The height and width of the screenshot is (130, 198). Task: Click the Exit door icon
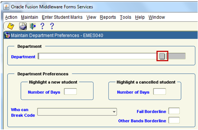pos(33,26)
